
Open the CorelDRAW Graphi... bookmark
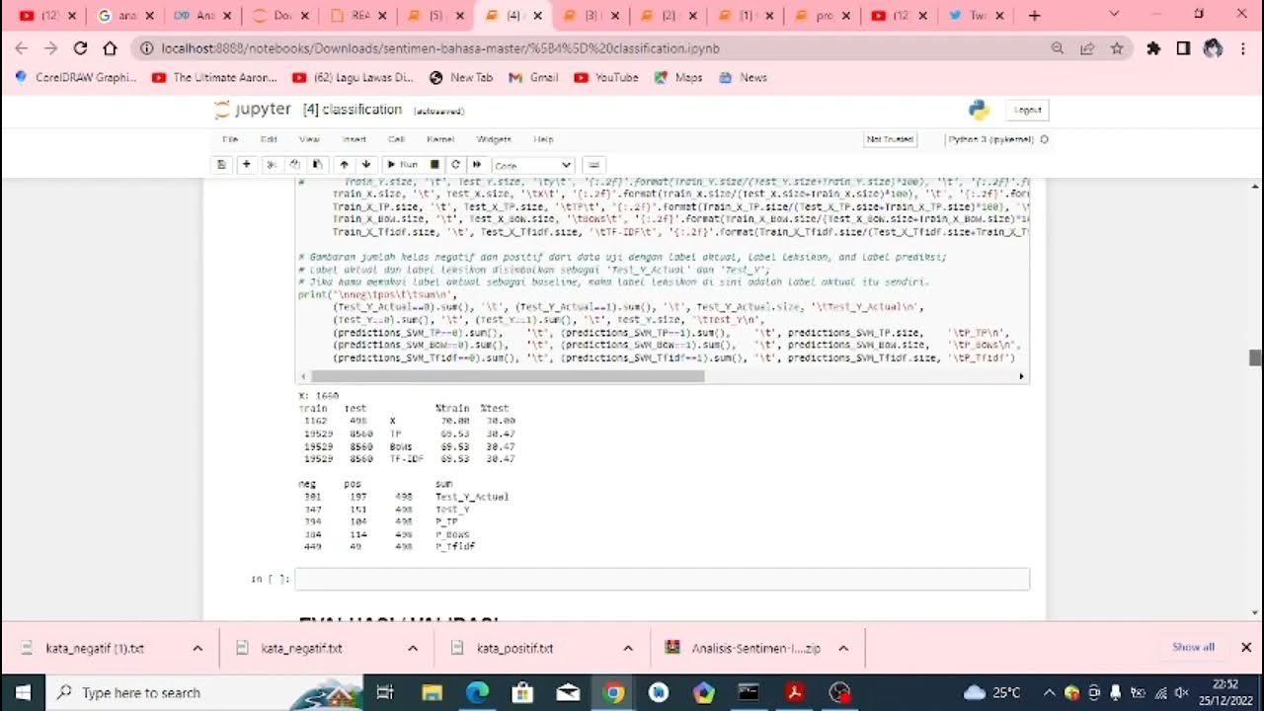76,77
